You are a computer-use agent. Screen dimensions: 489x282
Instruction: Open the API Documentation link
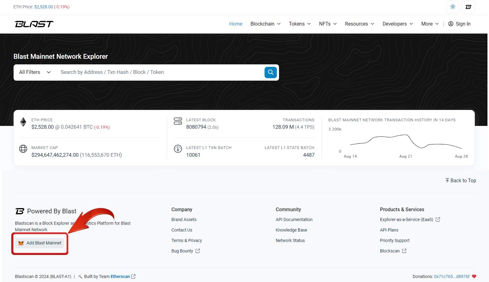294,220
